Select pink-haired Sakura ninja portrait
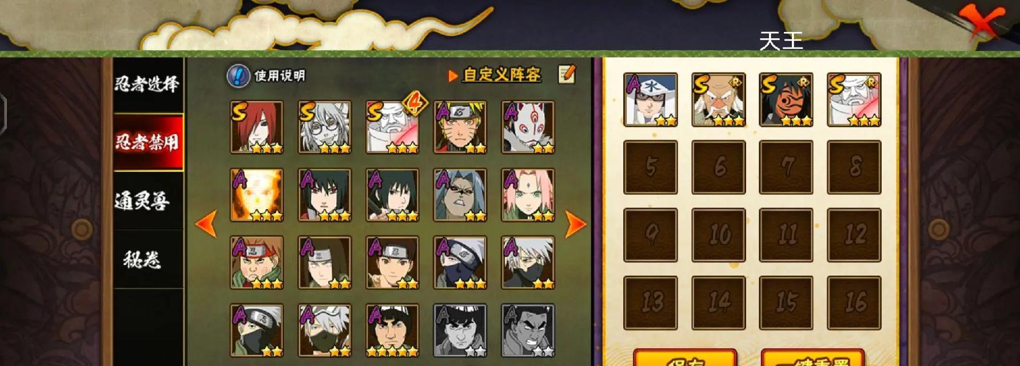The width and height of the screenshot is (1020, 366). pyautogui.click(x=528, y=195)
